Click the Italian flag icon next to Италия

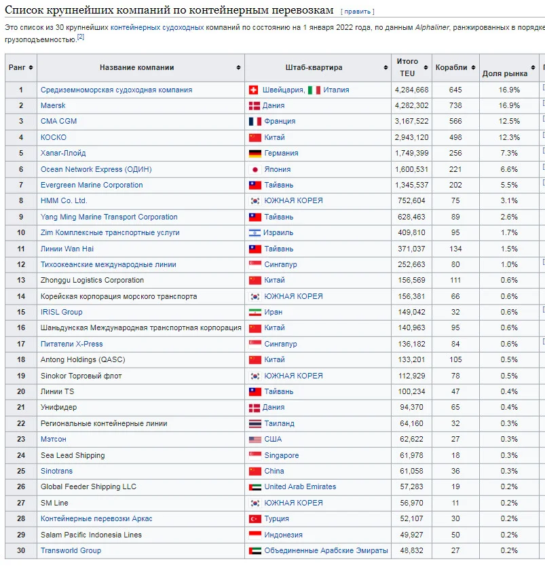coord(314,90)
